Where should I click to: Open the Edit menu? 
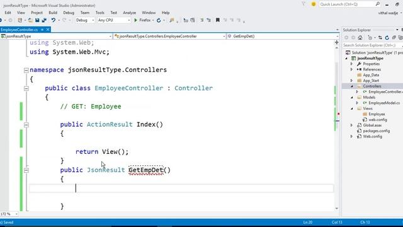coord(8,13)
